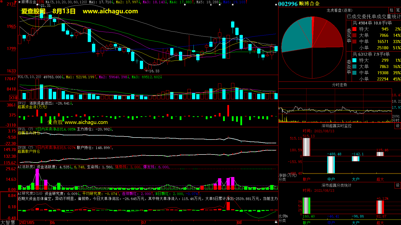Open 设 settings for 深市超赢分类统计
Image resolution: width=401 pixels, height=225 pixels.
[x=397, y=185]
